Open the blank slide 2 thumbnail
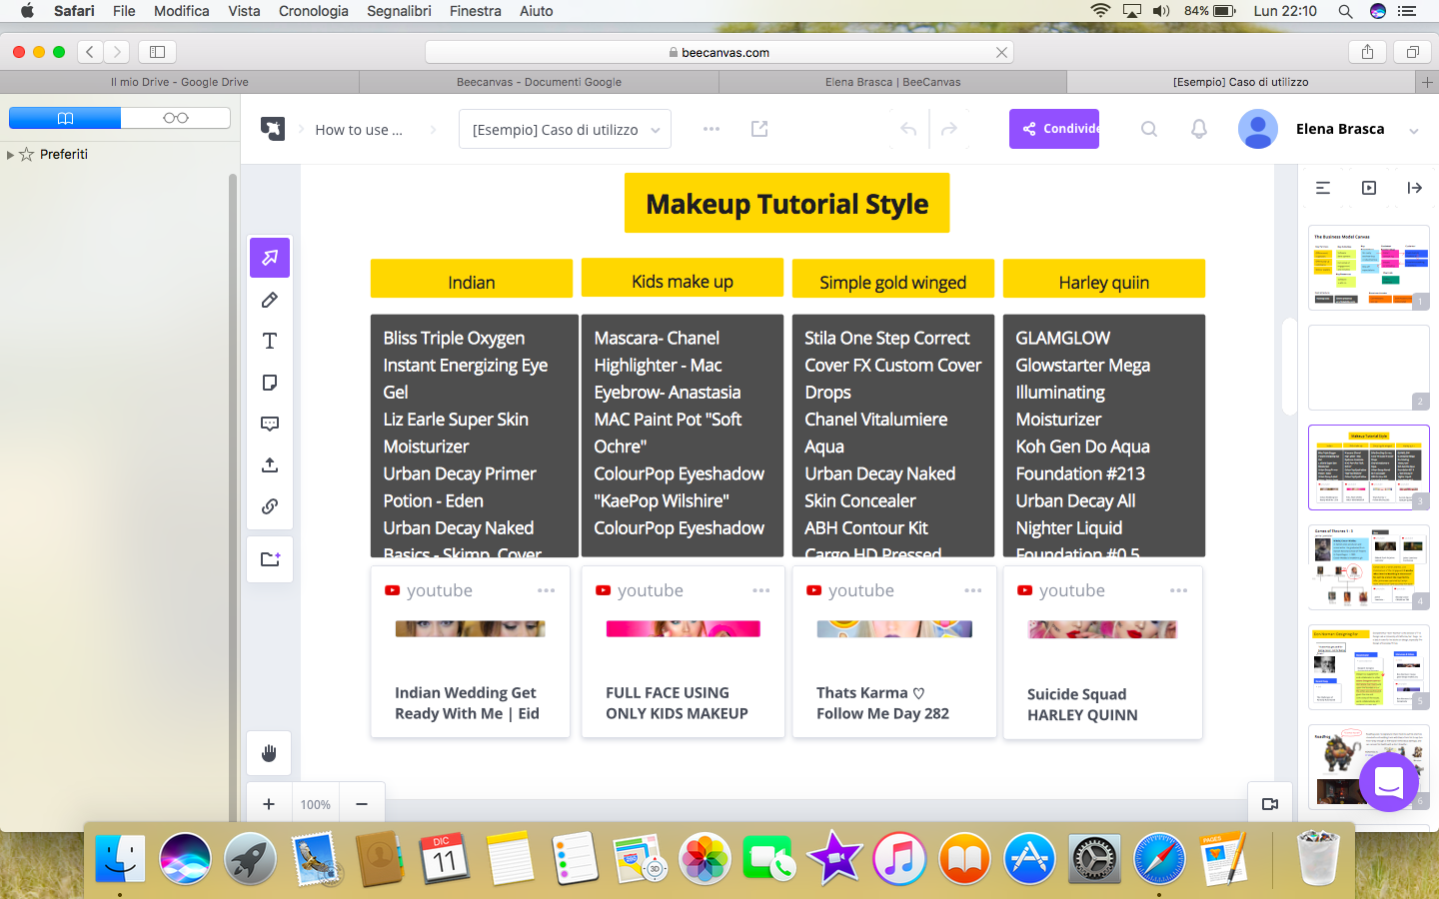 pyautogui.click(x=1369, y=368)
